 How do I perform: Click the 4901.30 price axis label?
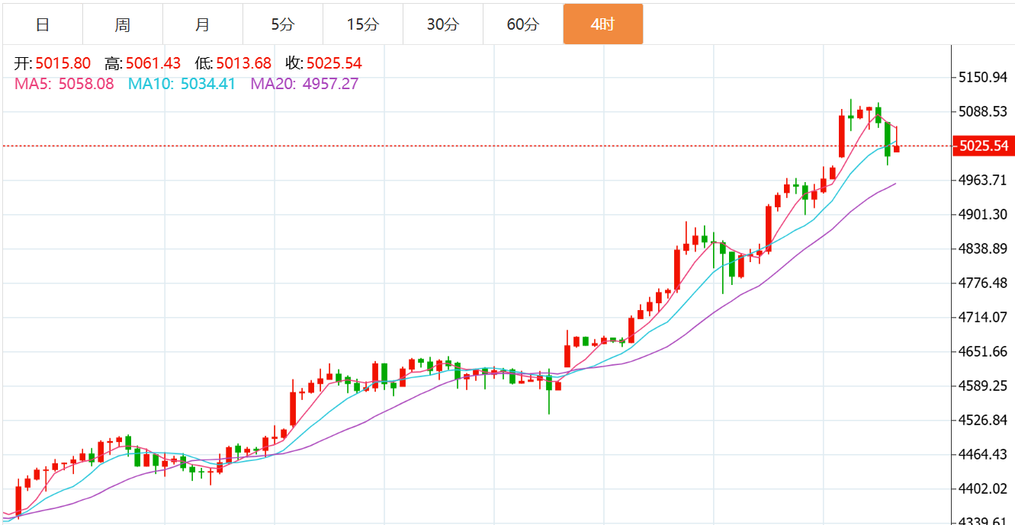point(983,215)
